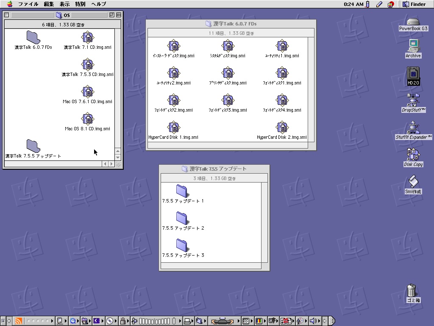Open the 特別 menu
Image resolution: width=434 pixels, height=326 pixels.
80,4
